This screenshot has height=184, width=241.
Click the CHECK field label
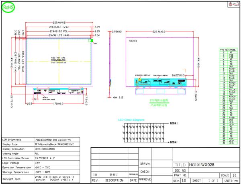tap(145, 172)
